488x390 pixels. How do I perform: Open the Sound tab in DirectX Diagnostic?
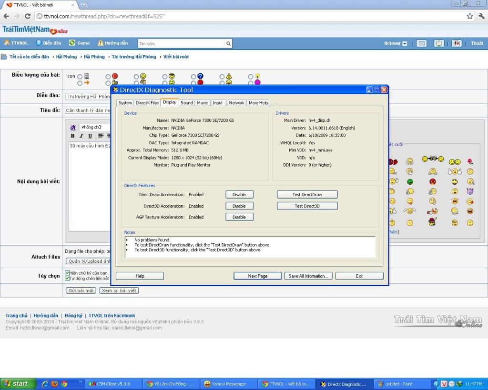click(x=187, y=103)
